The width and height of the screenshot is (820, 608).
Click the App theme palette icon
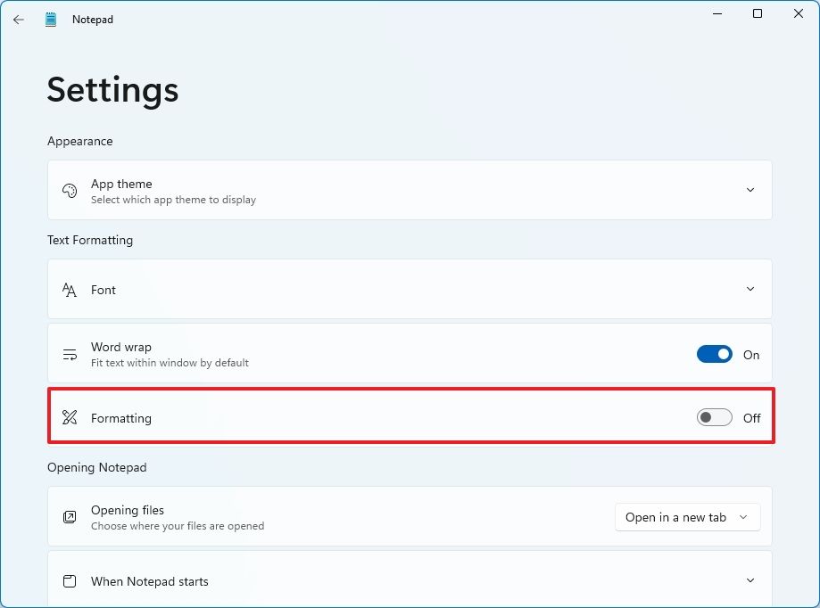point(70,190)
